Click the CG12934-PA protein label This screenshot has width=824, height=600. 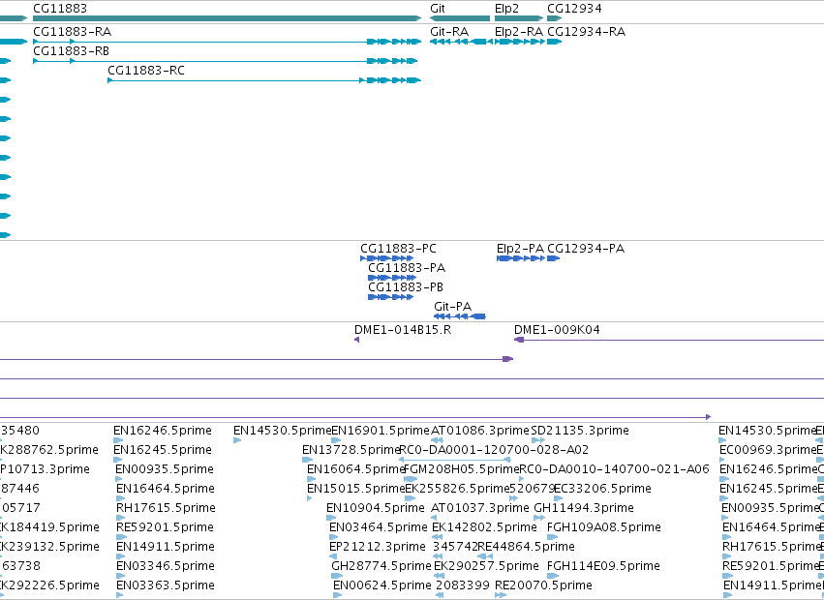click(586, 249)
